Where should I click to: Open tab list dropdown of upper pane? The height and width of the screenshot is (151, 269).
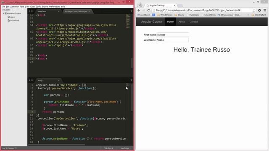tap(131, 11)
